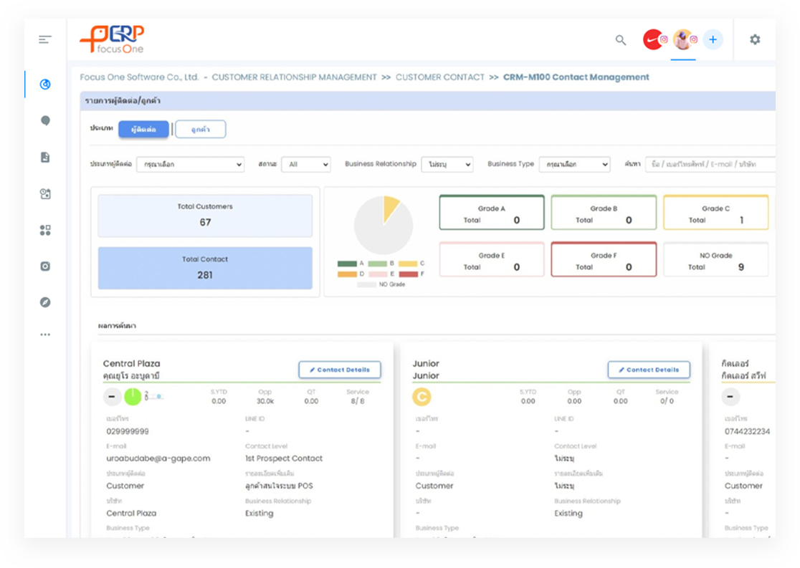
Task: Switch to the ลูกค้า customer tab
Action: tap(201, 129)
